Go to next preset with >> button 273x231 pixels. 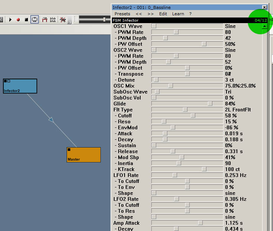150,14
